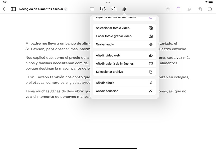216x150 pixels.
Task: Tap the paragraph starting 'Mi padre me llevó'
Action: pos(58,46)
